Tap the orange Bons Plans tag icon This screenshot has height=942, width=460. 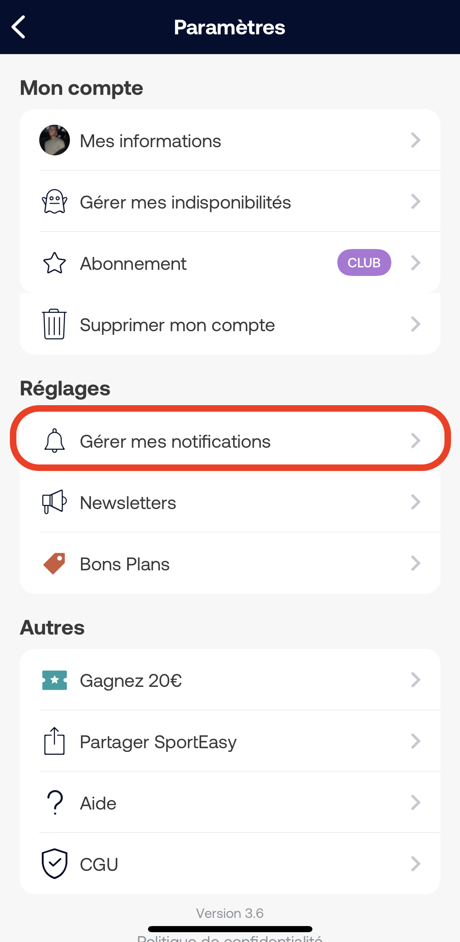point(54,563)
